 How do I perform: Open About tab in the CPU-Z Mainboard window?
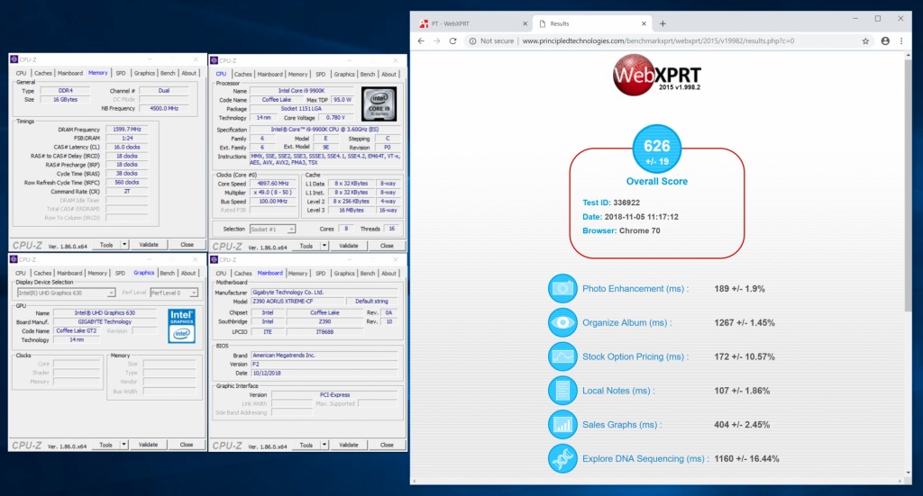tap(389, 274)
